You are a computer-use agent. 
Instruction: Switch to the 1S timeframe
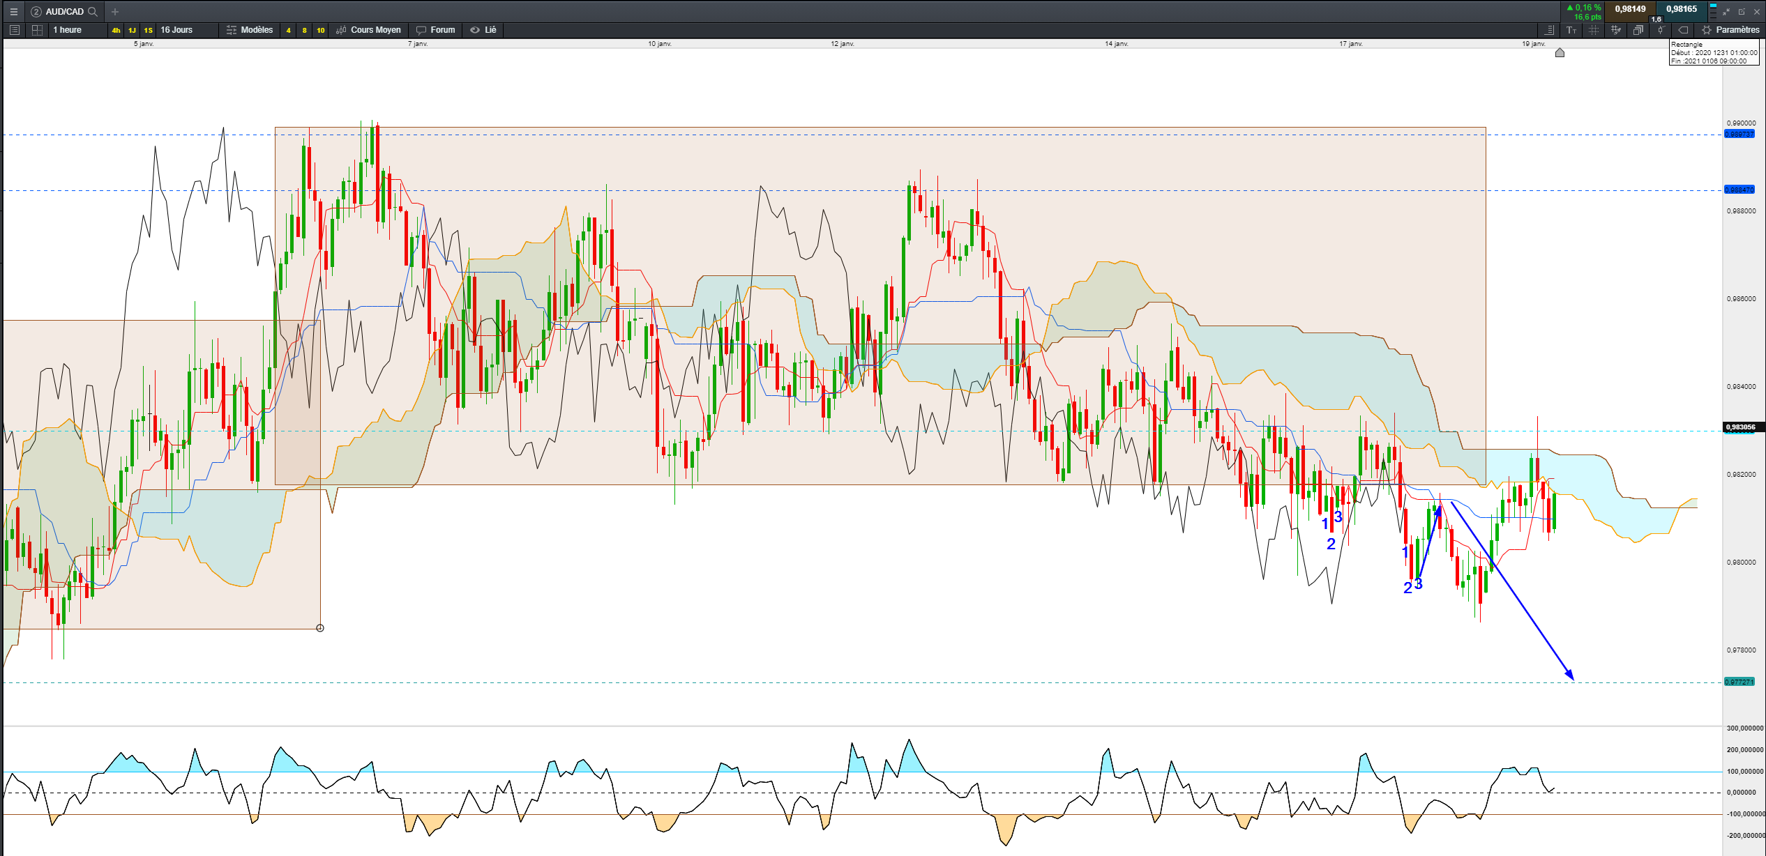tap(148, 30)
